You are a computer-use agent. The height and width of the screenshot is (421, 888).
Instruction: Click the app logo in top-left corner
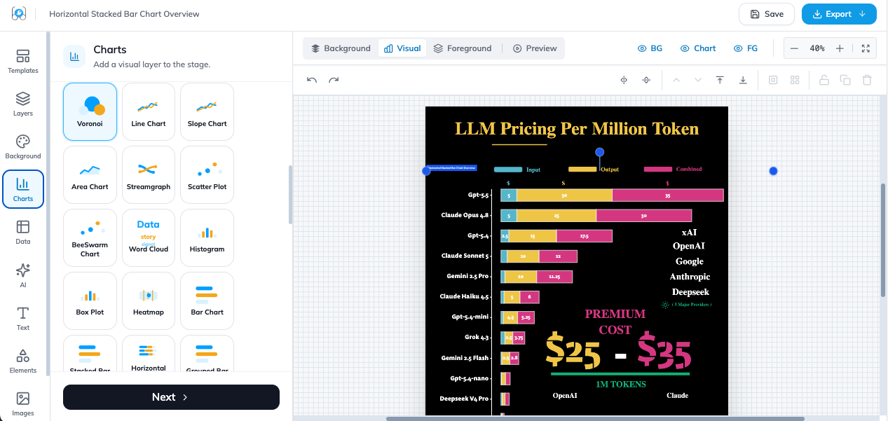click(19, 14)
